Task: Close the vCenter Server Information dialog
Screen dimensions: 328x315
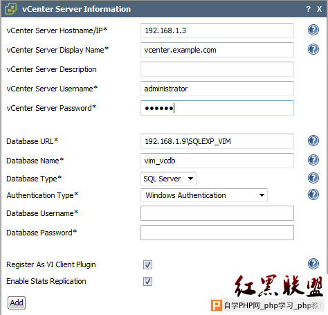Action: [x=319, y=9]
